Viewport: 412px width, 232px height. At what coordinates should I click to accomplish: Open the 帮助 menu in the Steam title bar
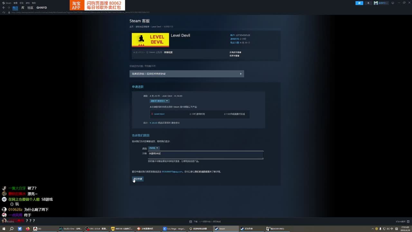[34, 3]
